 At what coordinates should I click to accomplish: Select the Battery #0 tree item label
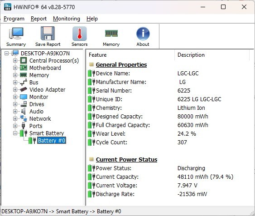[52, 140]
